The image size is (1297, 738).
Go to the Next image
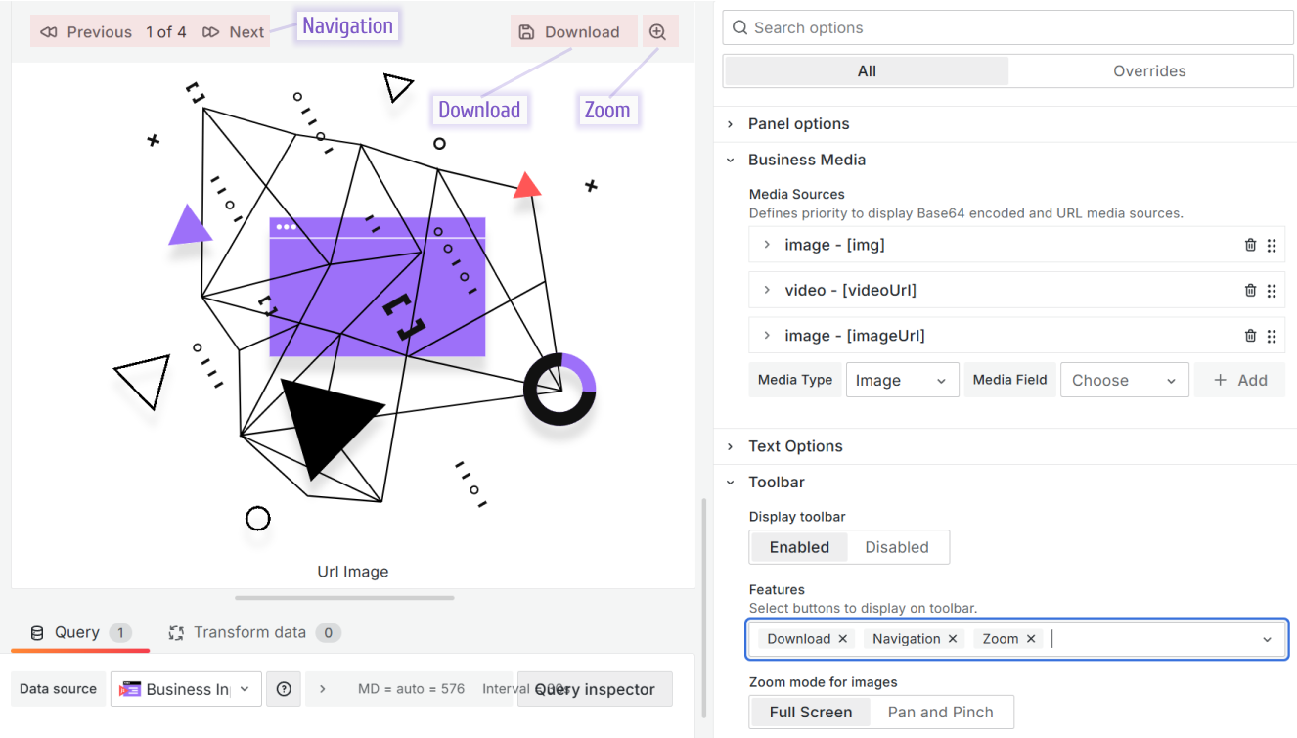tap(235, 32)
